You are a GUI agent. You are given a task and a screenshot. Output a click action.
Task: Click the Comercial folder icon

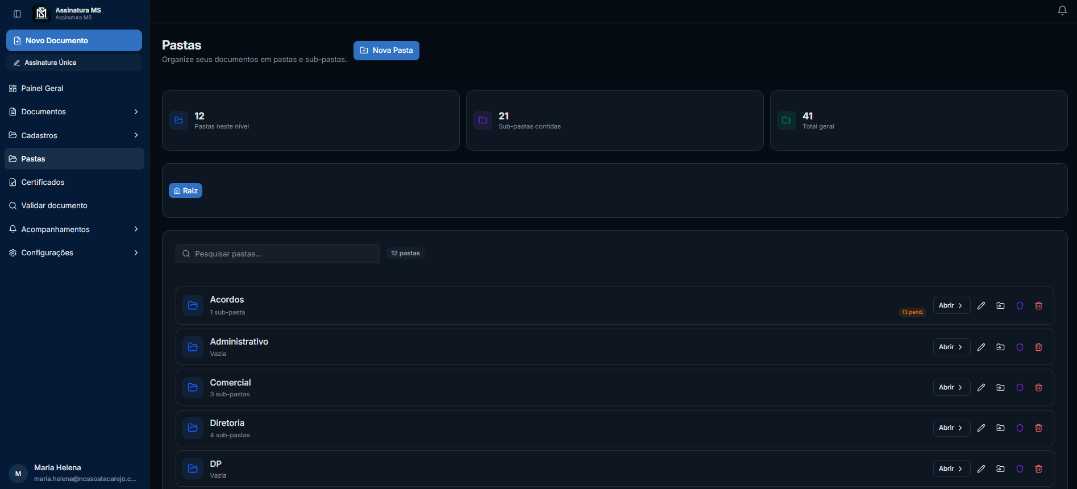click(193, 387)
